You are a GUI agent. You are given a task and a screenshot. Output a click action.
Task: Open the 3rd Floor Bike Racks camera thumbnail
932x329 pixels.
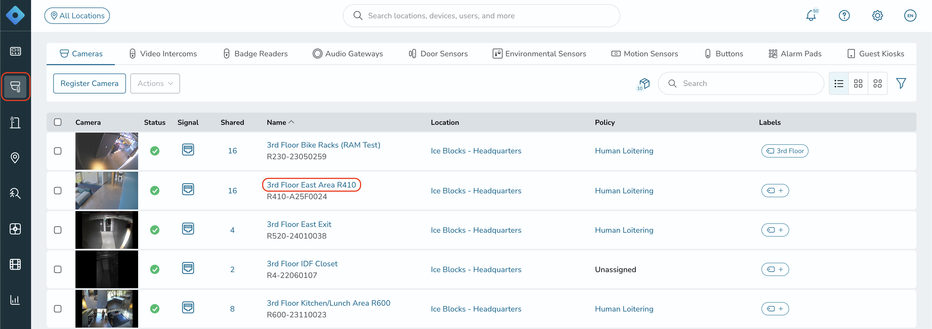click(x=107, y=151)
